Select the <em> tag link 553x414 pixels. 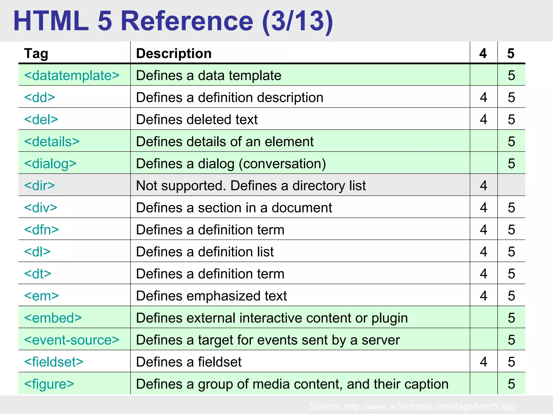point(42,296)
